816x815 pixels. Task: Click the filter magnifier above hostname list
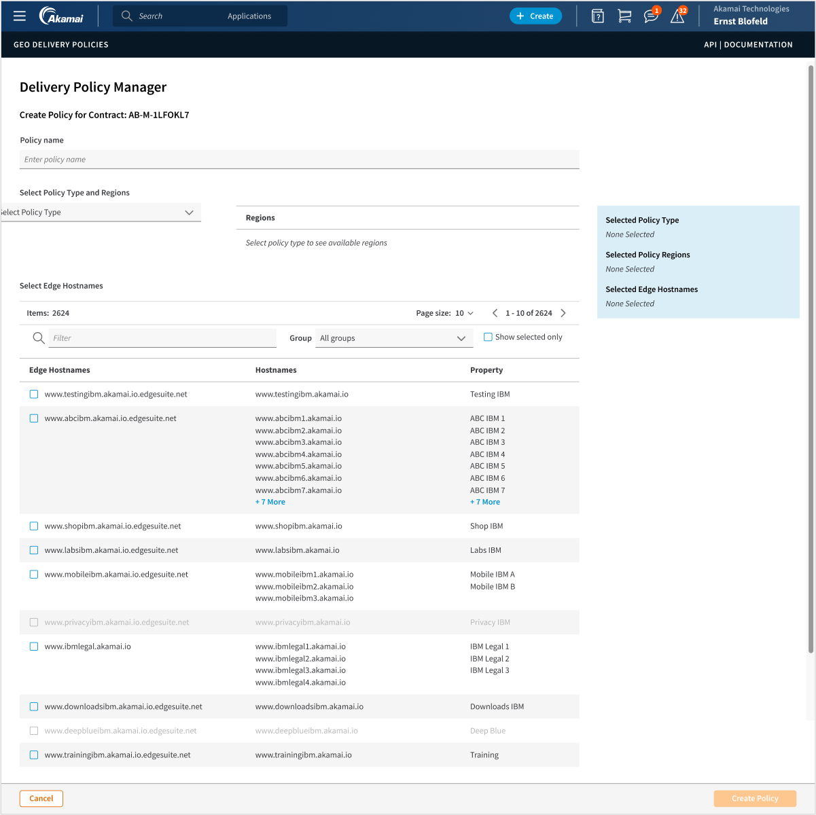click(38, 338)
